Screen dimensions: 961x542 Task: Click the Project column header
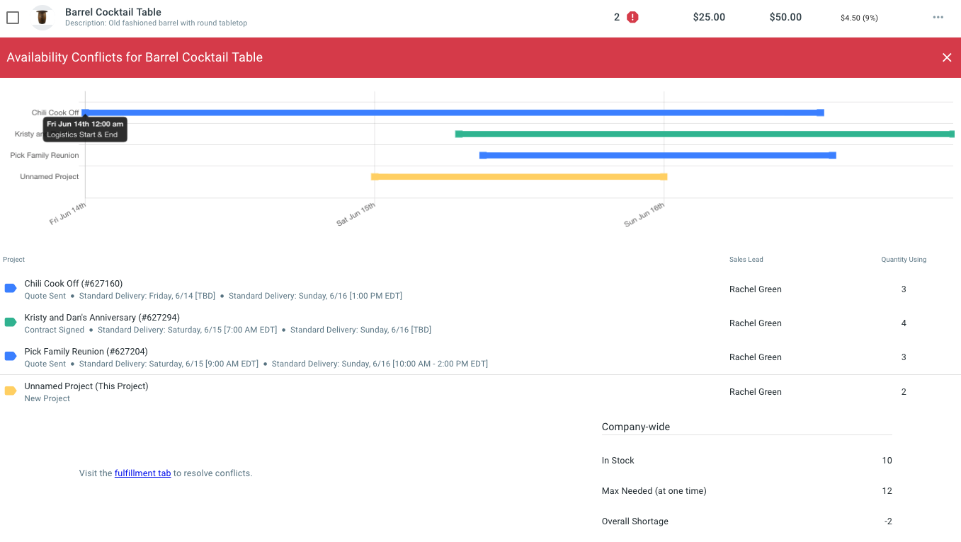(14, 260)
